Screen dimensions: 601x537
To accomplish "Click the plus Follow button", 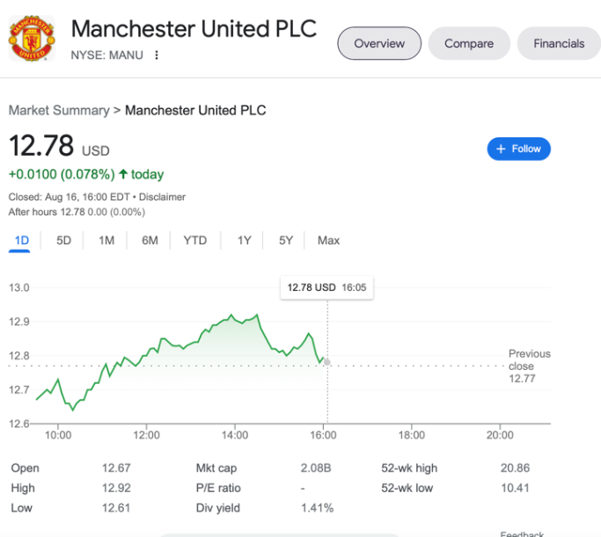I will 518,149.
